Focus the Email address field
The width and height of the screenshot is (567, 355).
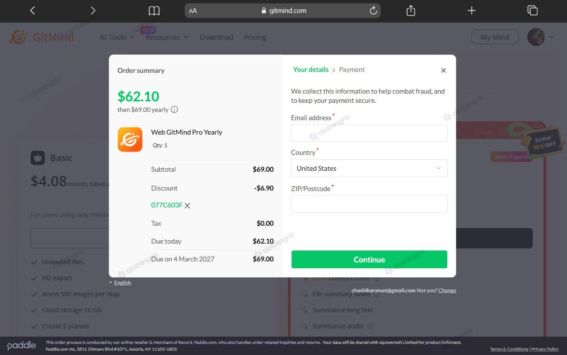(x=369, y=133)
